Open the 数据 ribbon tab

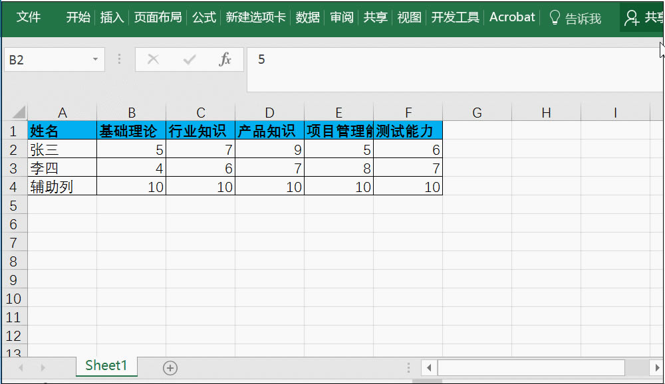point(307,17)
